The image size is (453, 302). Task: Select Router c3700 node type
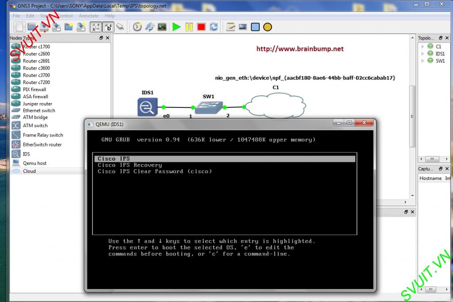point(36,75)
